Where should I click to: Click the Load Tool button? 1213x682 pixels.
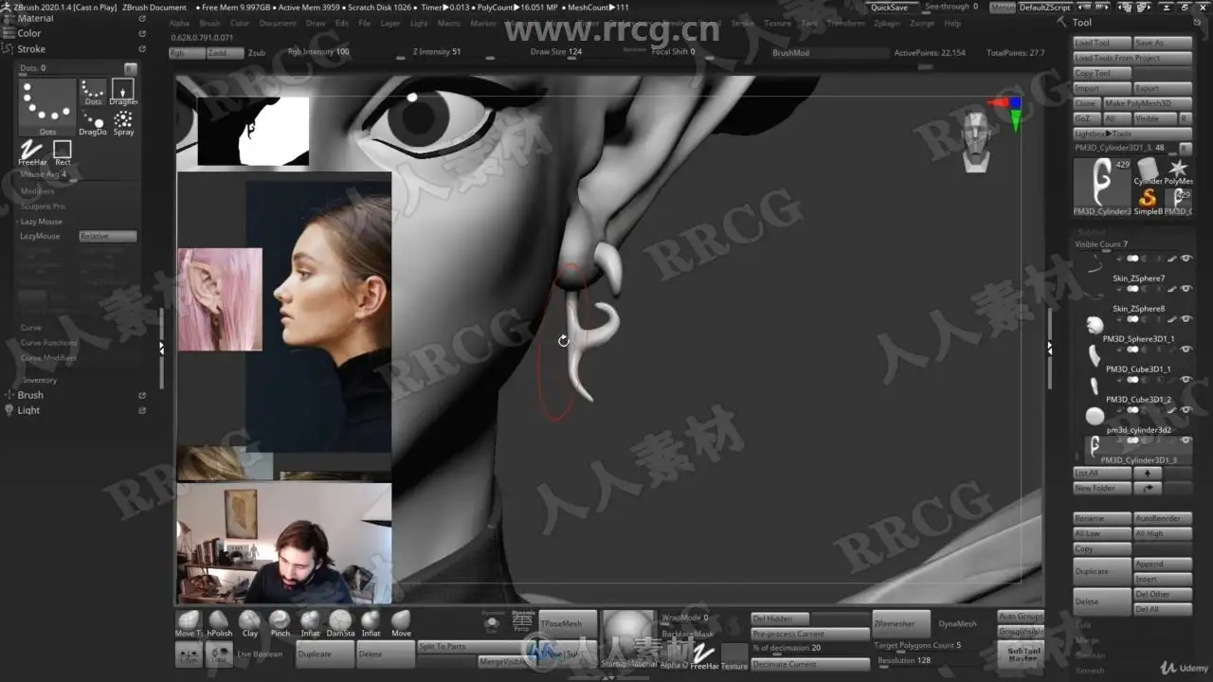point(1102,43)
